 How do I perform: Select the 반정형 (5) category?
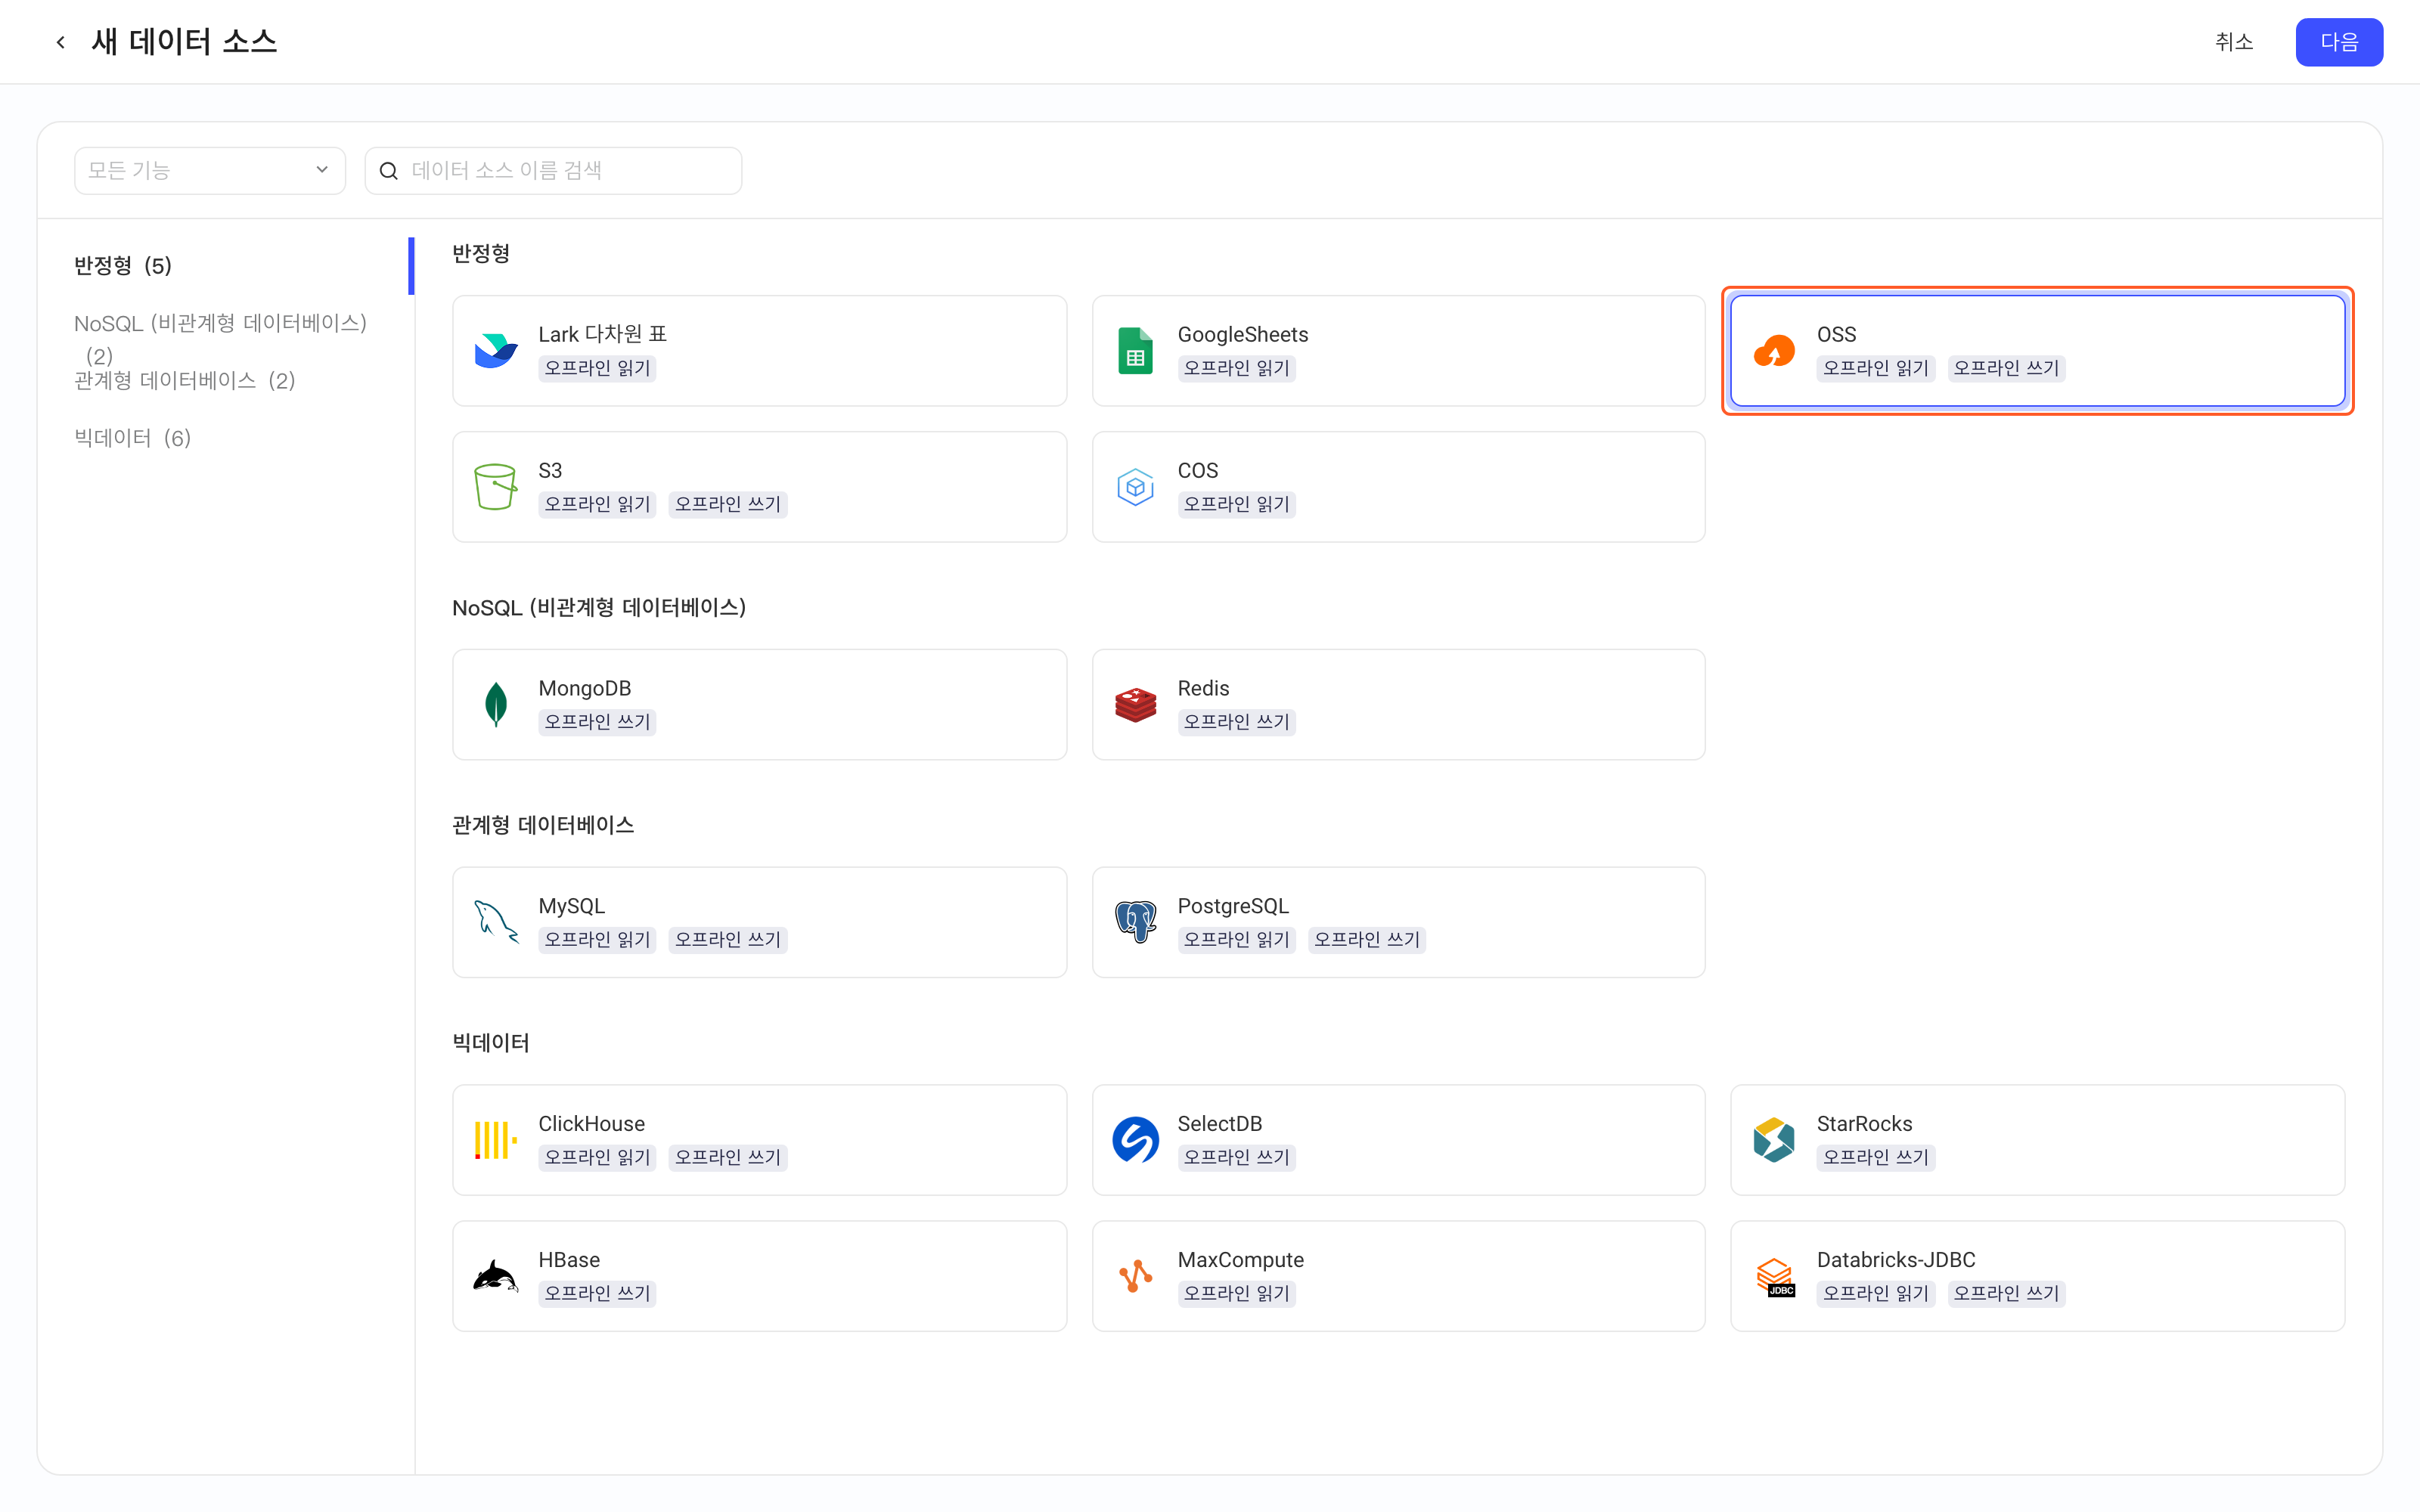[123, 265]
